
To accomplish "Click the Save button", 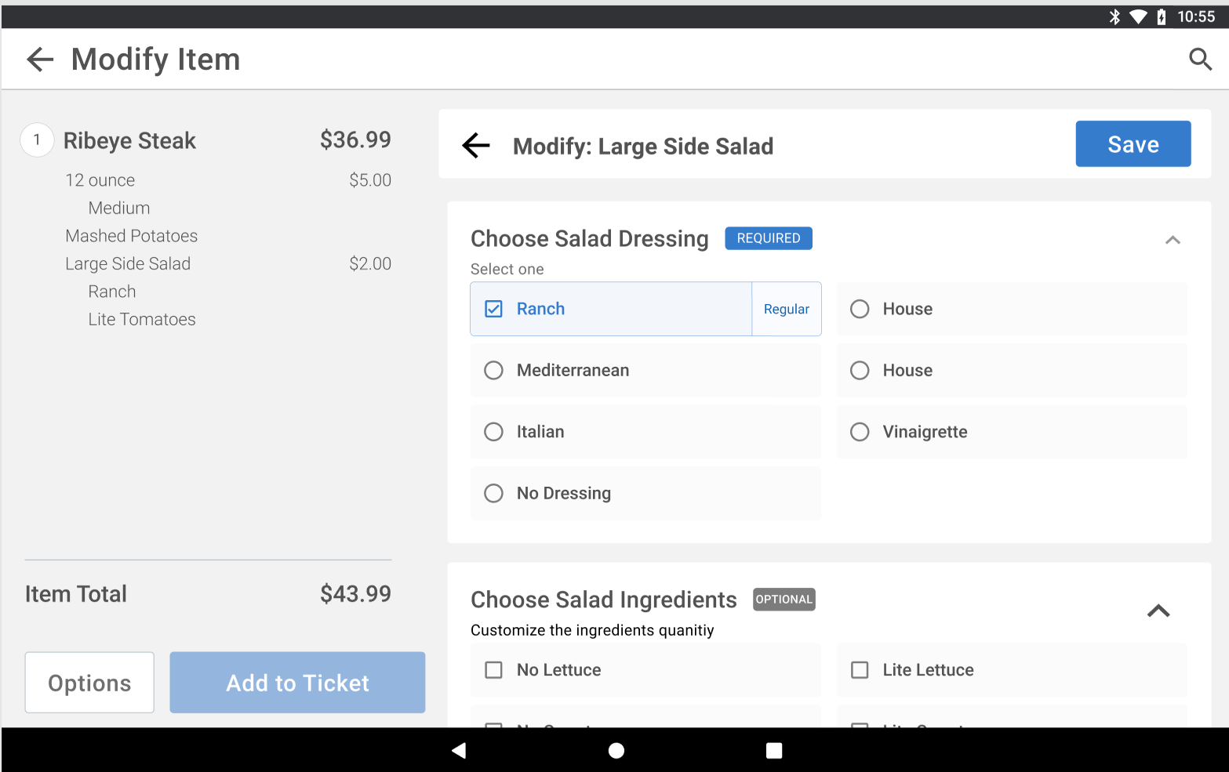I will coord(1133,144).
